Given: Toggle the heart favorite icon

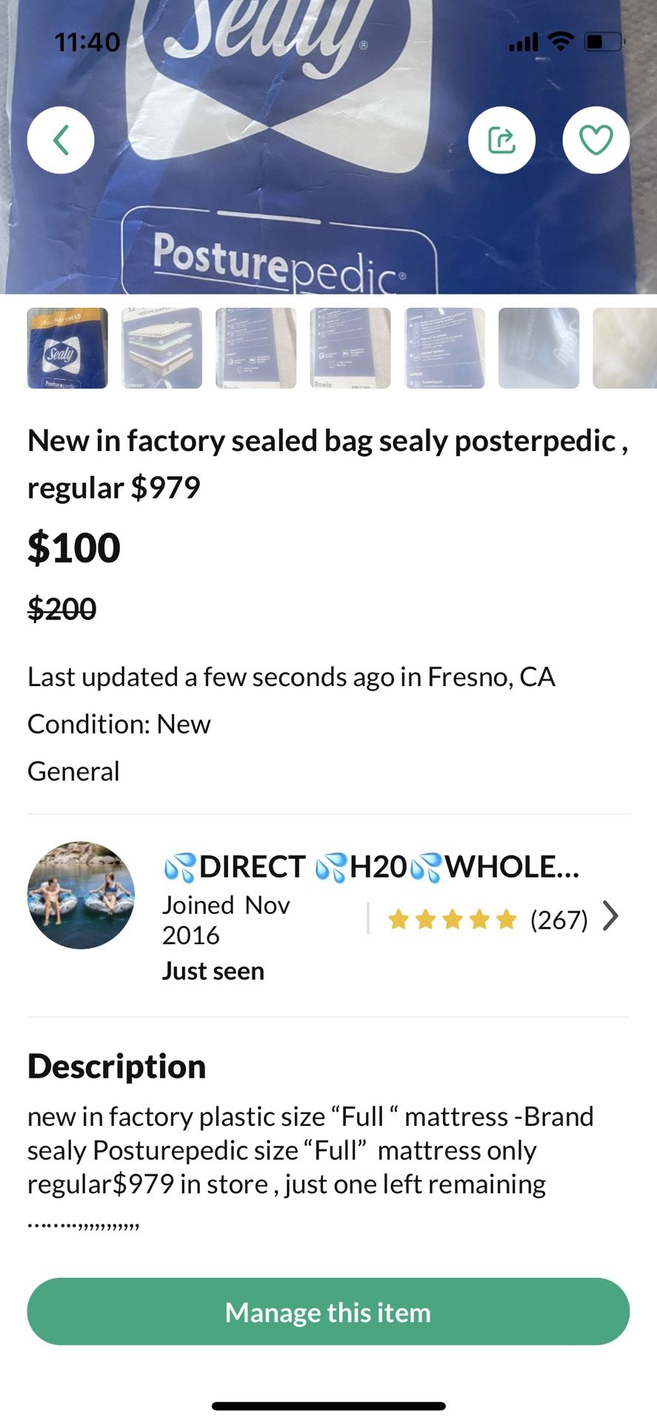Looking at the screenshot, I should (x=596, y=140).
